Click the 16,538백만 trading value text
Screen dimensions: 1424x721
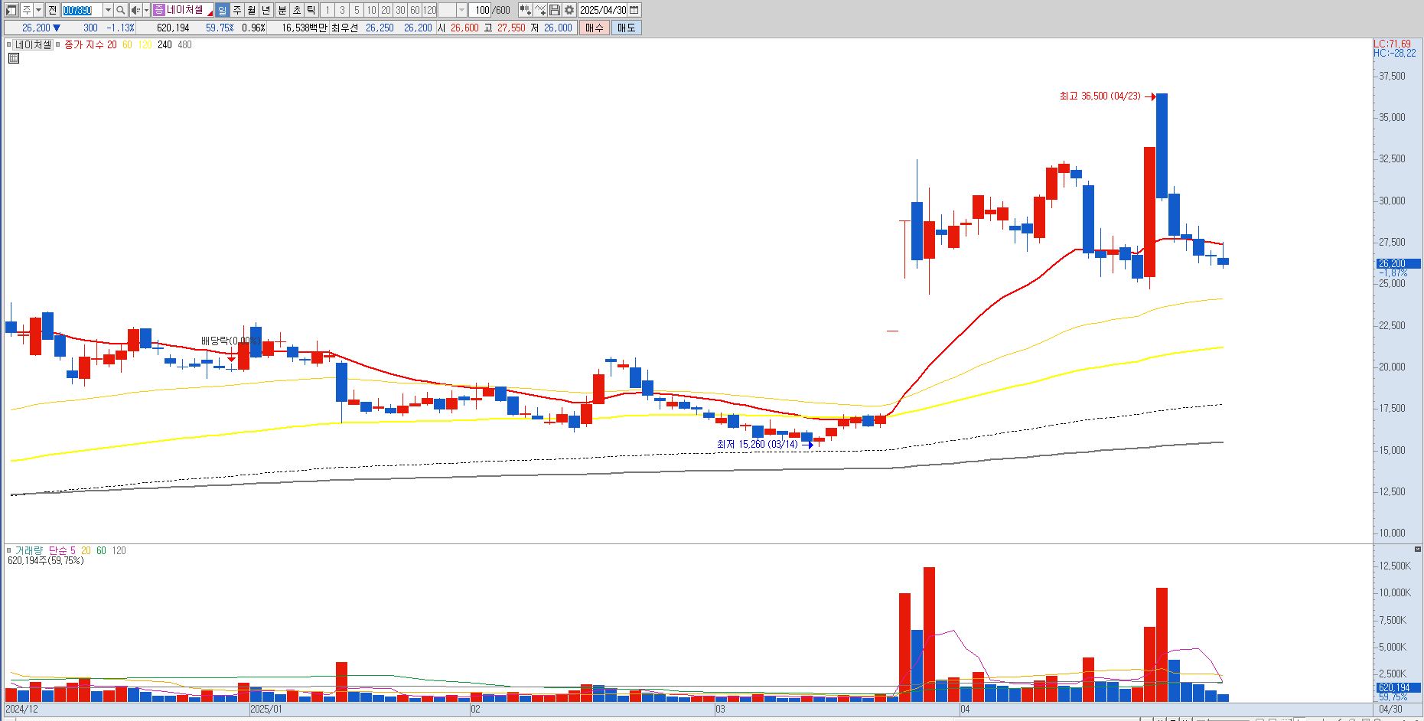(304, 28)
